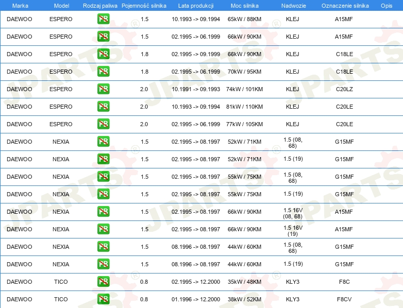The image size is (403, 308).
Task: Click the Rodzaj paliwa column header
Action: click(100, 6)
